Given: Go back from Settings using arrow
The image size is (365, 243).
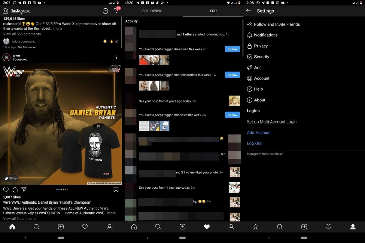Looking at the screenshot, I should coord(249,11).
